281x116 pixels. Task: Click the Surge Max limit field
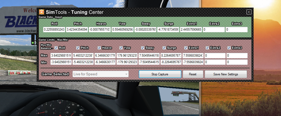click(171, 56)
